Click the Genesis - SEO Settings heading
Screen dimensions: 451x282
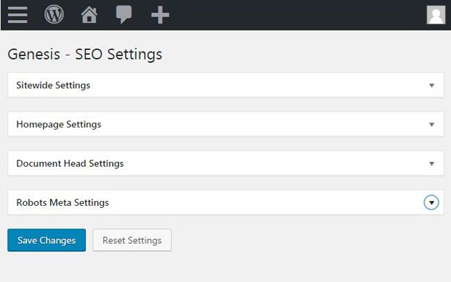pyautogui.click(x=85, y=53)
